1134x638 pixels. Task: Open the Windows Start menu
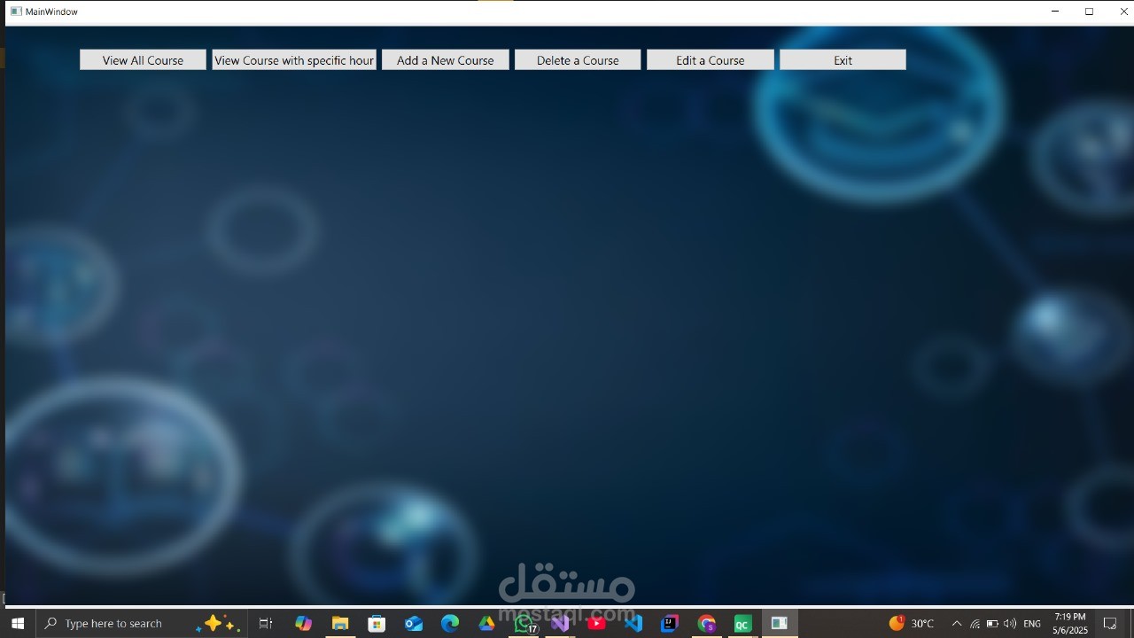coord(18,624)
